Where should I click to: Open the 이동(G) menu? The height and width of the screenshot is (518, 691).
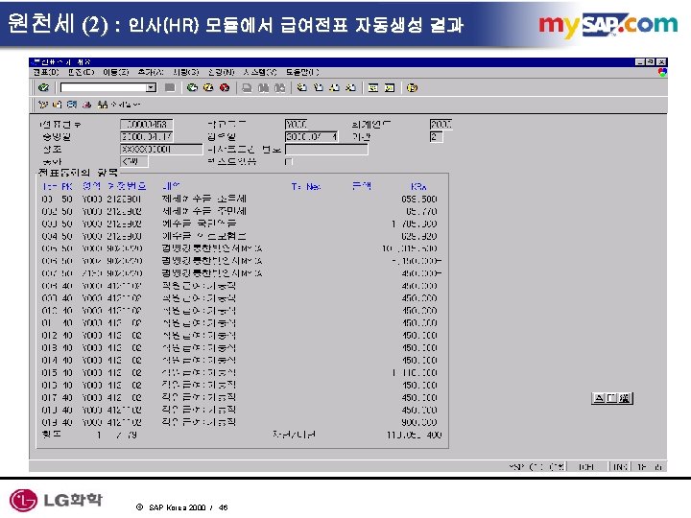coord(116,72)
